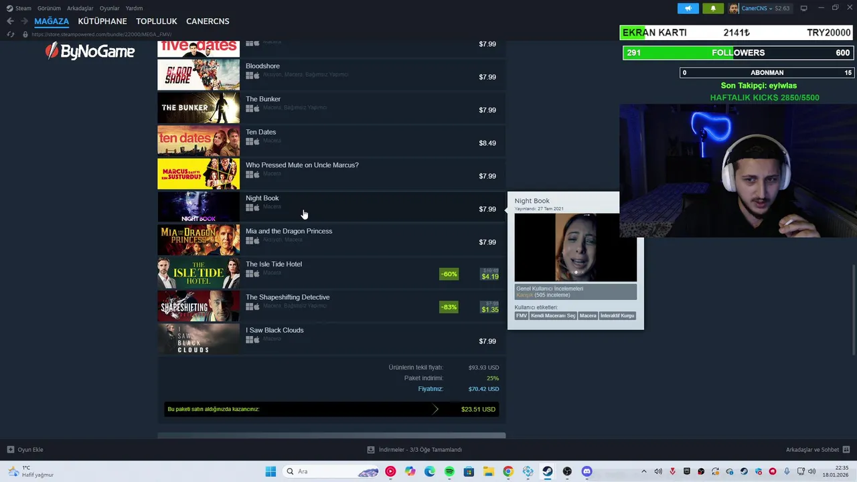Open the Night Book game title
Screen dimensions: 857x482
pyautogui.click(x=262, y=198)
